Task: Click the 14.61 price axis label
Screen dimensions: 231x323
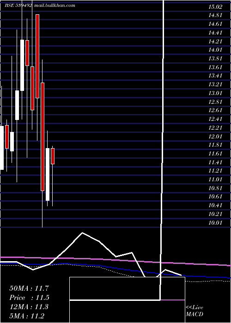Action: [x=215, y=24]
